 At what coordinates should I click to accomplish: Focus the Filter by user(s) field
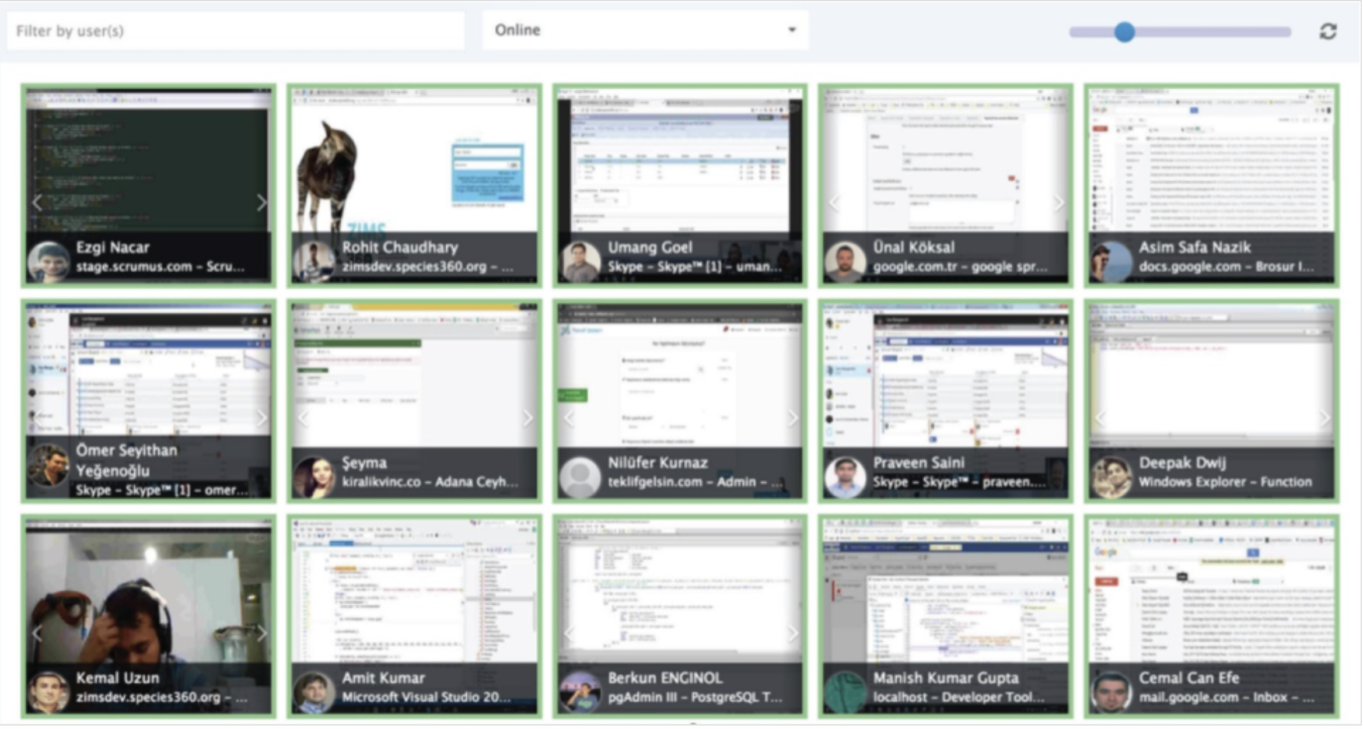coord(236,31)
